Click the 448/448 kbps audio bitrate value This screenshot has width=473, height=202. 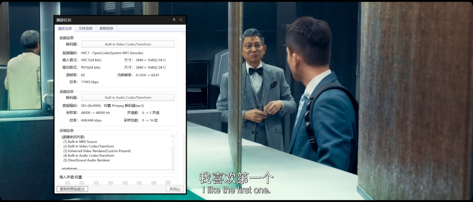coord(91,120)
